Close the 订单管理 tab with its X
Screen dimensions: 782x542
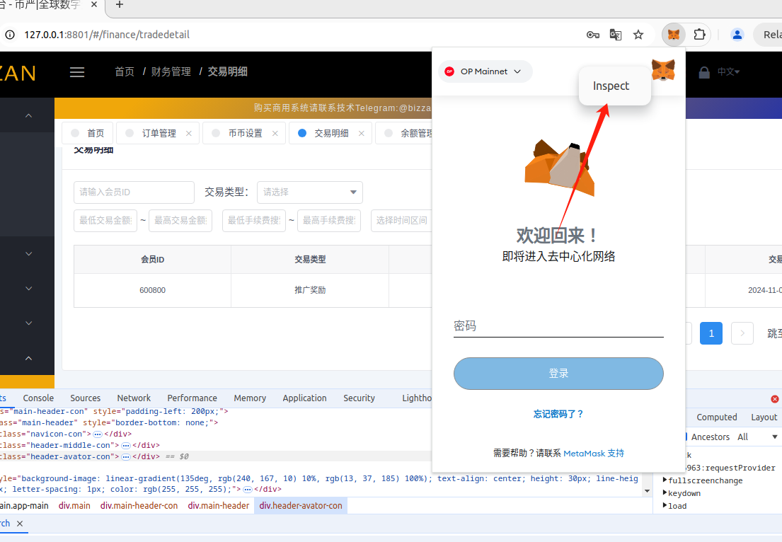coord(188,133)
